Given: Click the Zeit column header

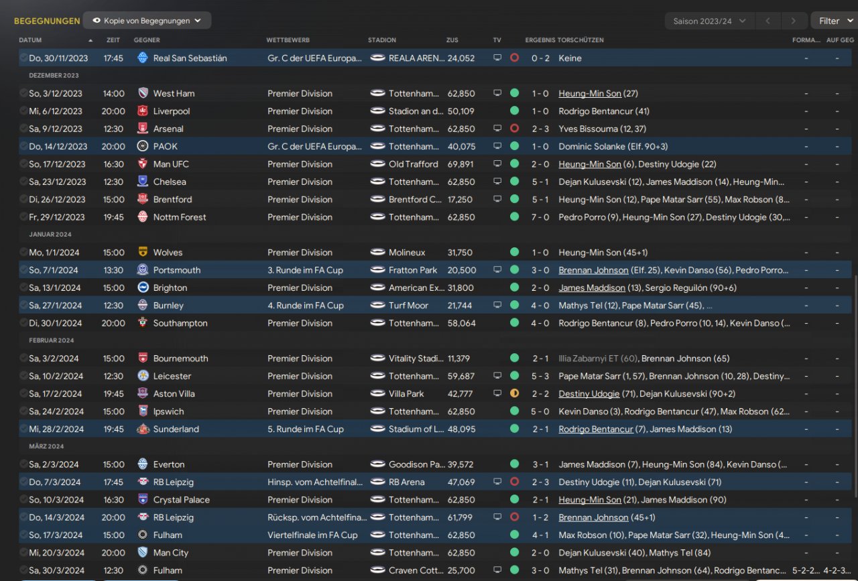Looking at the screenshot, I should pyautogui.click(x=113, y=40).
